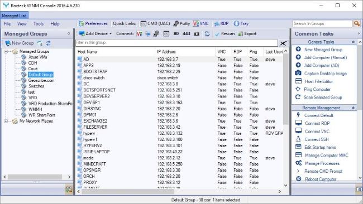Select the WMMH group
Screen dimensions: 363x204
tap(35, 109)
